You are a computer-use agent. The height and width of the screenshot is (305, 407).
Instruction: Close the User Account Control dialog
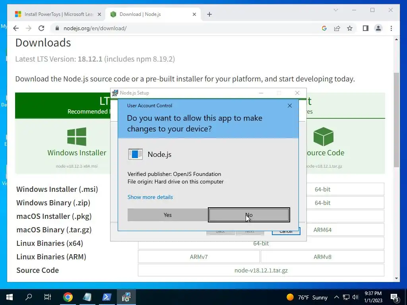click(x=290, y=106)
